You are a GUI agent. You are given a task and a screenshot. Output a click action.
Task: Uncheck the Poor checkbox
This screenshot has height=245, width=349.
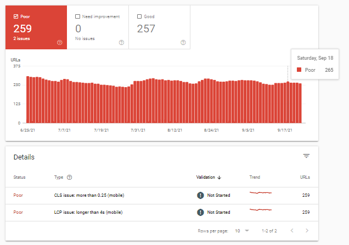[x=16, y=16]
